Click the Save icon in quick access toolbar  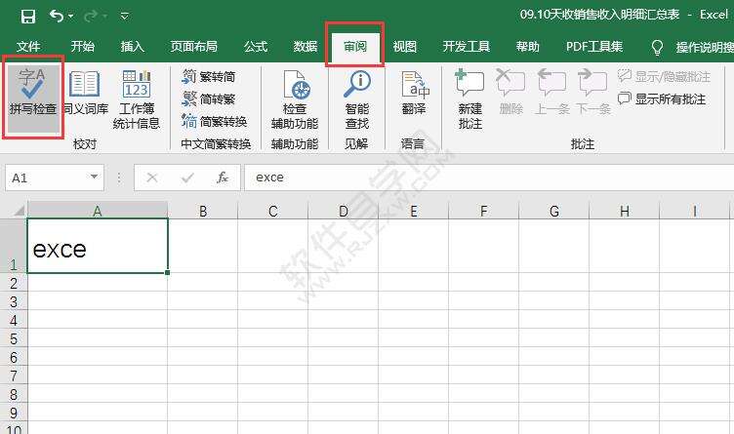point(28,17)
